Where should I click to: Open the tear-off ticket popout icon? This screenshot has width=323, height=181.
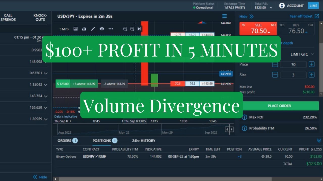tap(317, 16)
